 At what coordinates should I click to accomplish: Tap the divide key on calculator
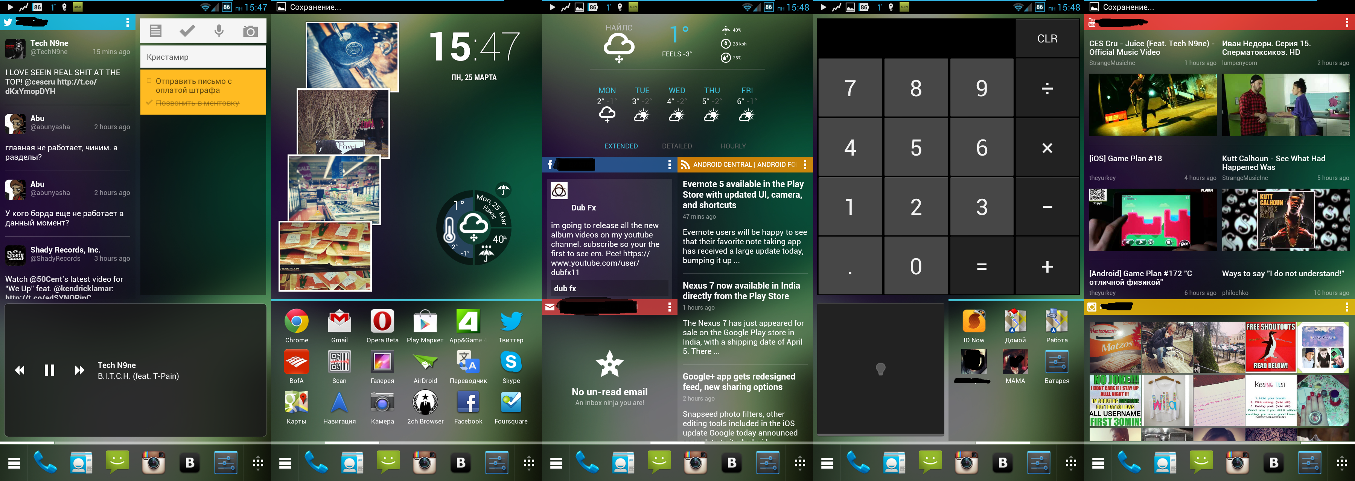click(1047, 88)
